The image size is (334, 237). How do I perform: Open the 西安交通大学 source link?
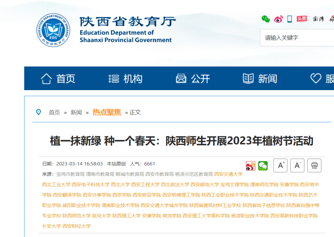pyautogui.click(x=228, y=174)
